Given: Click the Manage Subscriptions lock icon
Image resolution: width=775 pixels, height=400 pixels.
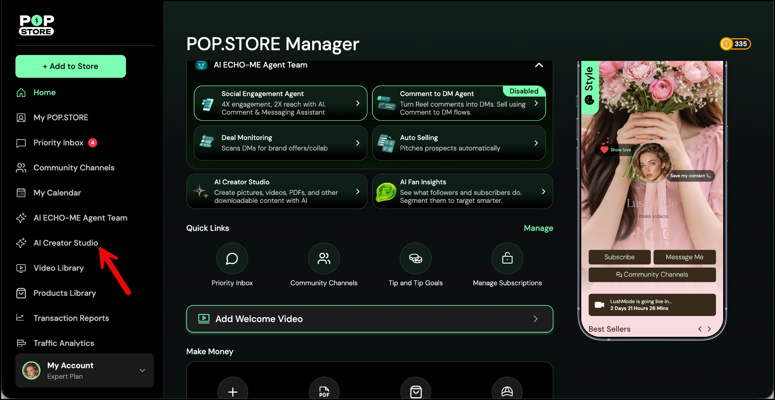Looking at the screenshot, I should click(507, 258).
